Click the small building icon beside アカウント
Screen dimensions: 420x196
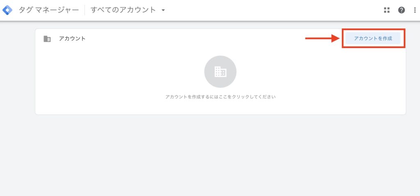(47, 39)
